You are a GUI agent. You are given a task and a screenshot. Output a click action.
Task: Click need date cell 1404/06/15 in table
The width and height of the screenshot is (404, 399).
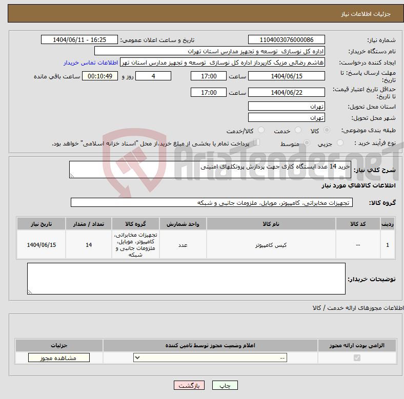click(41, 245)
